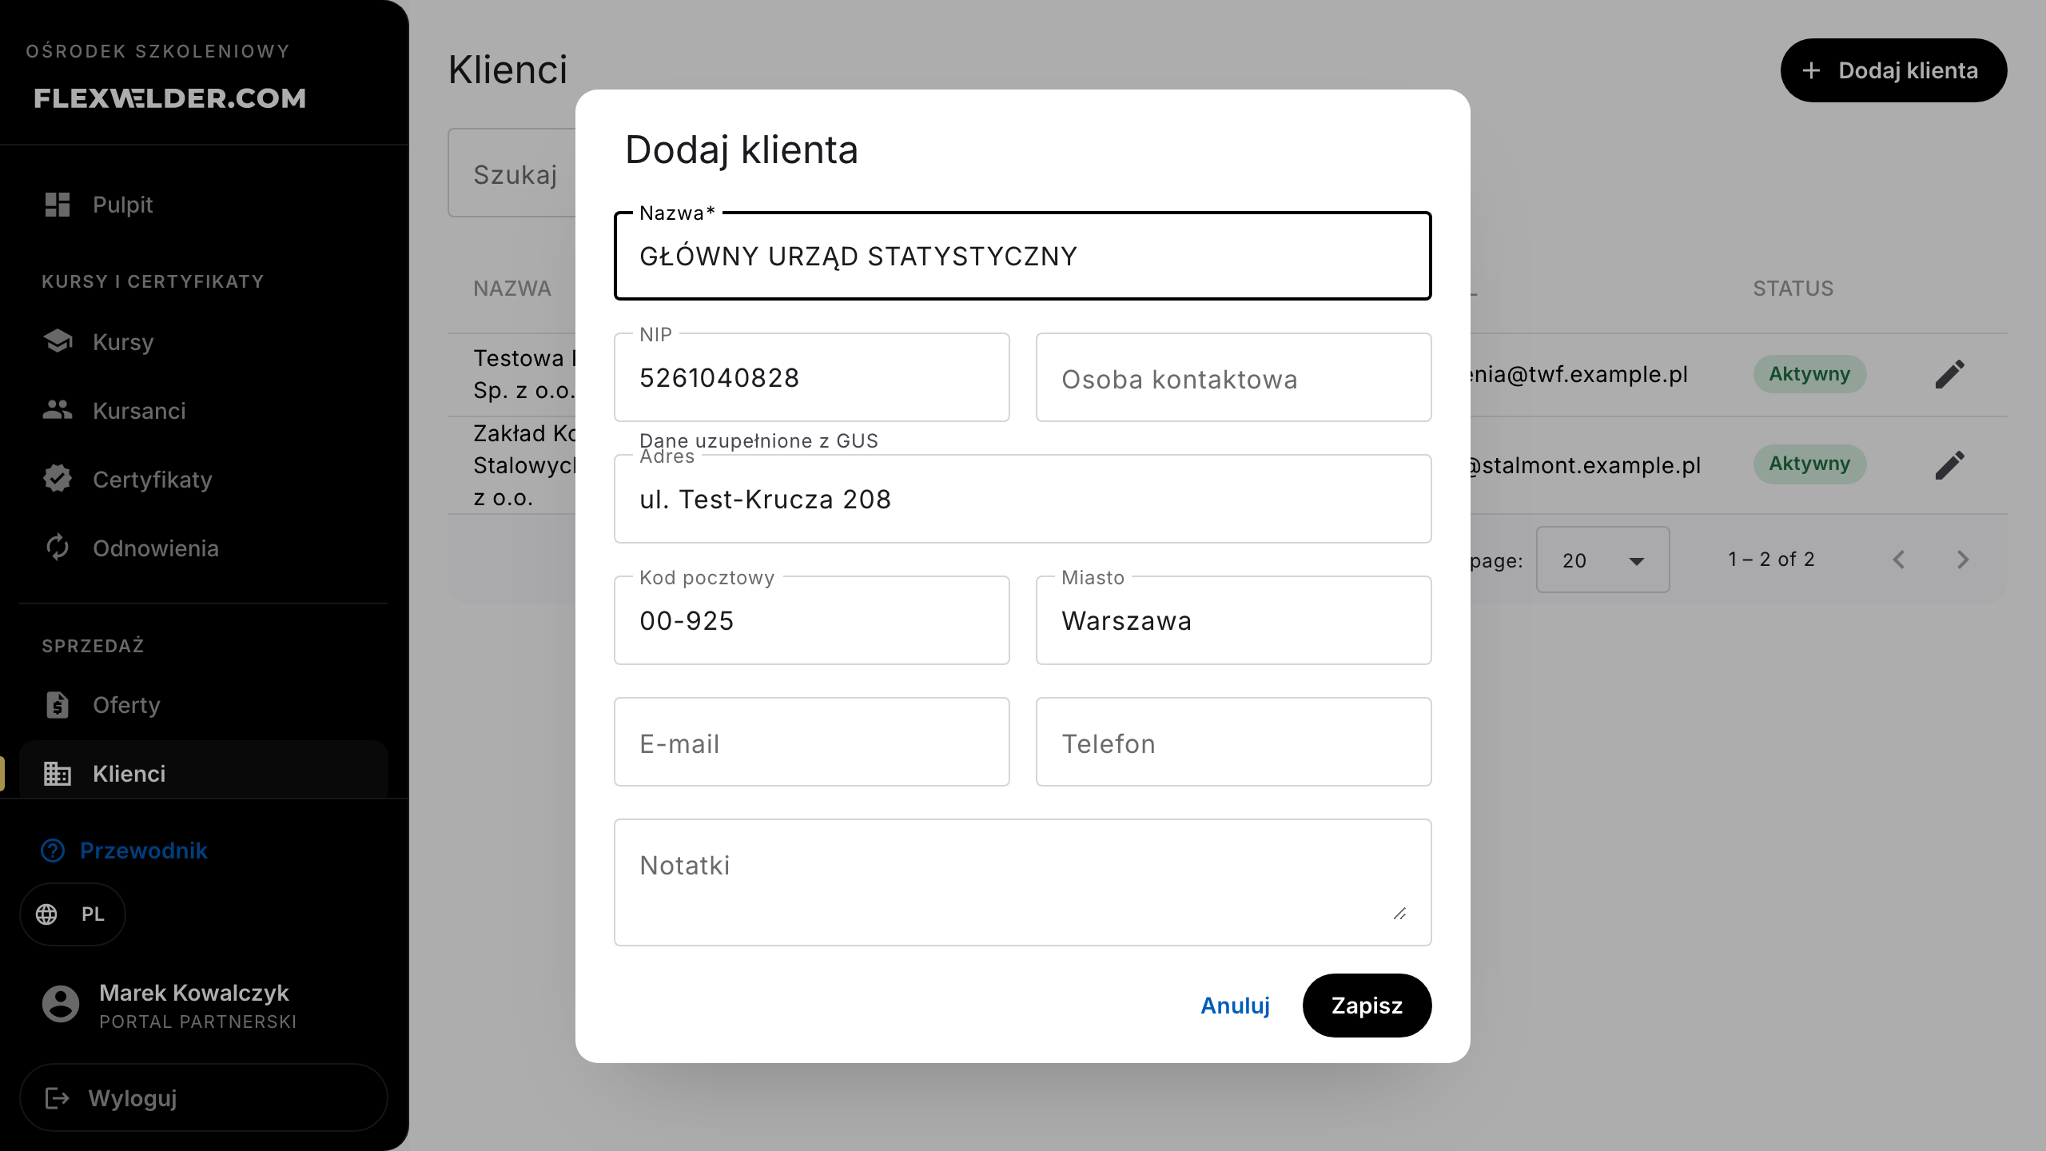Click the E-mail input field
The width and height of the screenshot is (2046, 1151).
pos(811,742)
